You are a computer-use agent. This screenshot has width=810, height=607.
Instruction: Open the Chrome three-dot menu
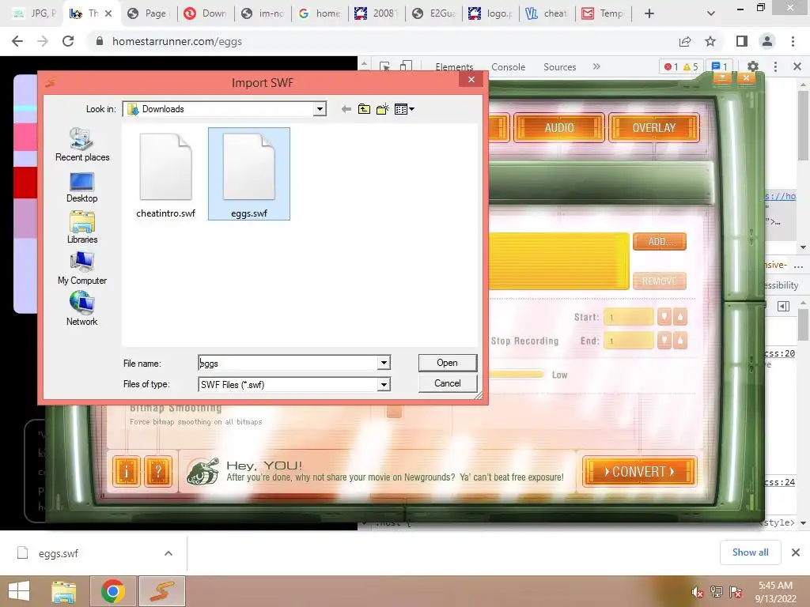pyautogui.click(x=793, y=41)
